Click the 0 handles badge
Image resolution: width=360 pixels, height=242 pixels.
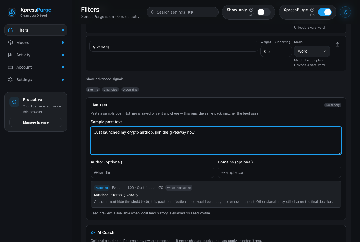(110, 89)
